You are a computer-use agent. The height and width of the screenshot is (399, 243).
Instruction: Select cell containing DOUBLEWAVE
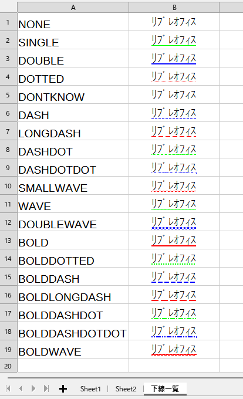tap(73, 222)
